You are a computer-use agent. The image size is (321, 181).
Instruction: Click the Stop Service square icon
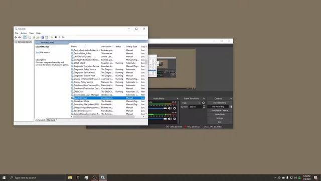pos(56,37)
